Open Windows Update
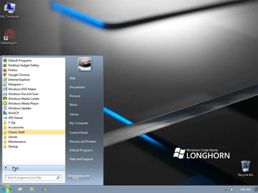 (x=34, y=108)
